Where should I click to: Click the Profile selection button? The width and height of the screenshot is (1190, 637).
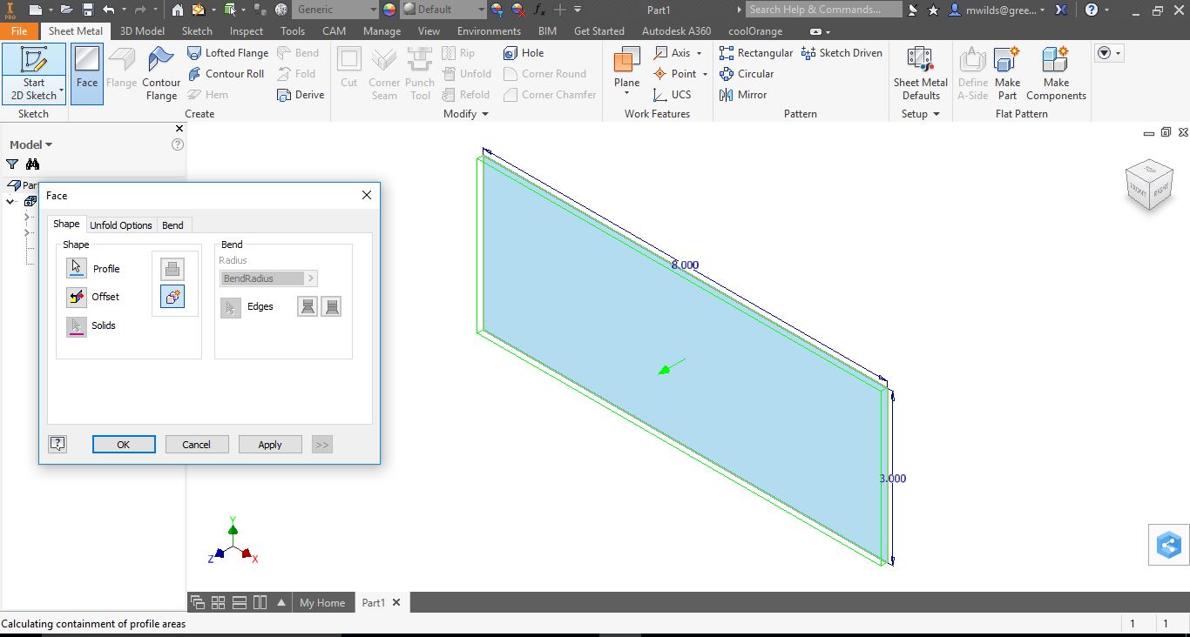coord(77,269)
